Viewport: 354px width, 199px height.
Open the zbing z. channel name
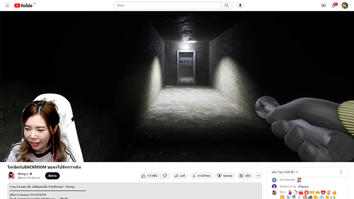click(23, 174)
